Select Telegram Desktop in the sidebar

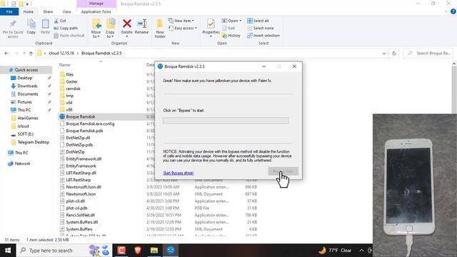(x=34, y=142)
